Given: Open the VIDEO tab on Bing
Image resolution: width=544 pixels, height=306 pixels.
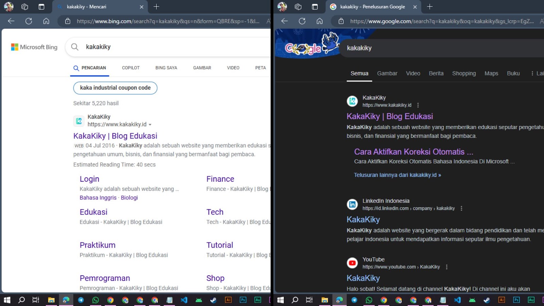Looking at the screenshot, I should click(233, 68).
